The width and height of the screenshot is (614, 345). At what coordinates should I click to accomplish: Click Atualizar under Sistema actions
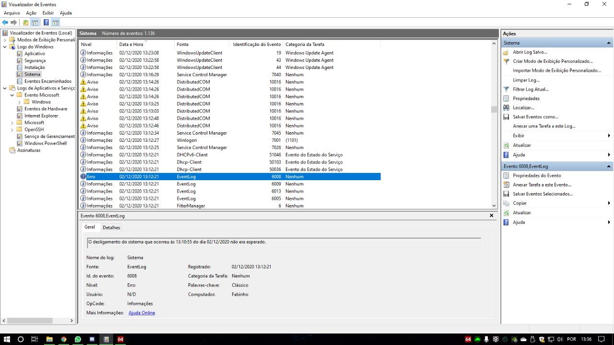coord(522,145)
